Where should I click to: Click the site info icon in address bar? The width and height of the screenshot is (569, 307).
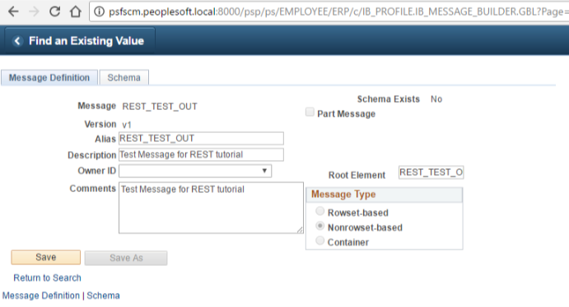pyautogui.click(x=99, y=11)
